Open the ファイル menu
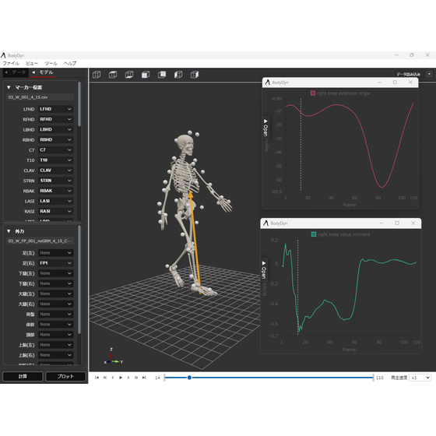The width and height of the screenshot is (436, 436). pos(11,63)
